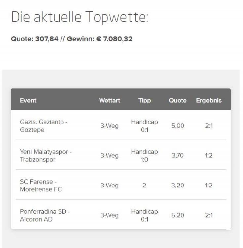Click the 3,70 quote value
The height and width of the screenshot is (248, 243).
[178, 155]
